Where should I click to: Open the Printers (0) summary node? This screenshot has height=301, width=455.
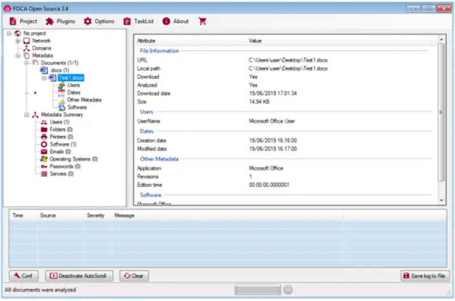[61, 137]
